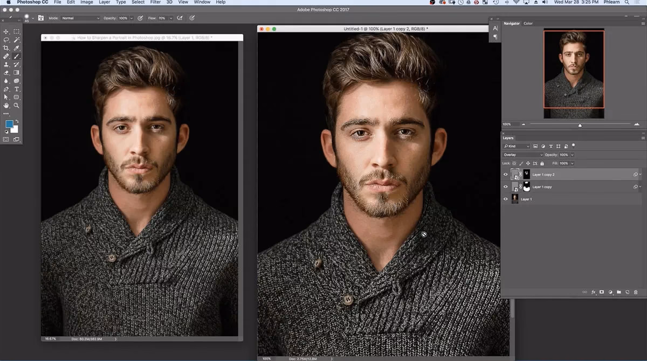Screen dimensions: 647x361
Task: Click the Add layer mask icon
Action: point(601,291)
